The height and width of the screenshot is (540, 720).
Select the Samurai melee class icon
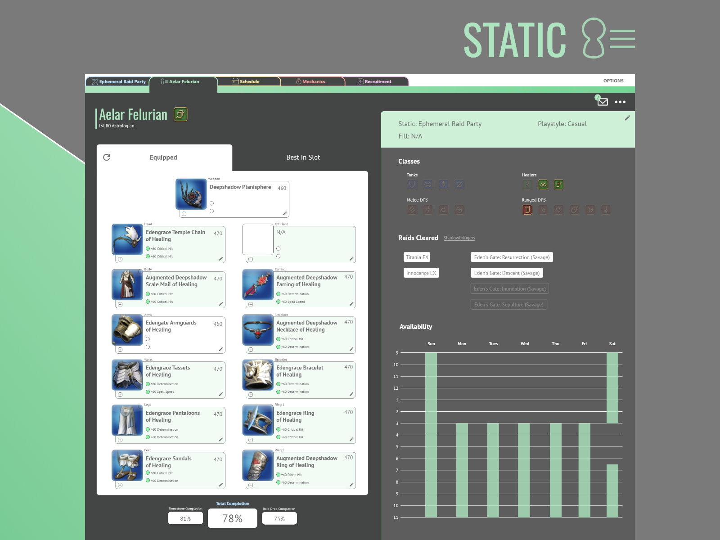[x=459, y=210]
